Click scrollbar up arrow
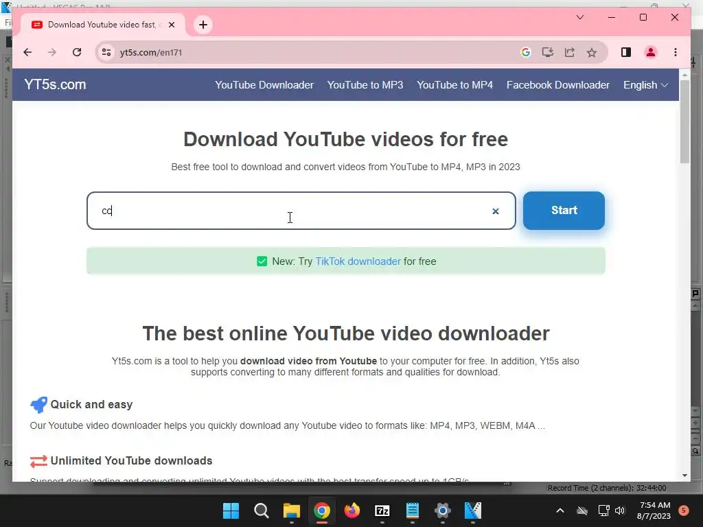Screen dimensions: 703x527 pyautogui.click(x=684, y=75)
